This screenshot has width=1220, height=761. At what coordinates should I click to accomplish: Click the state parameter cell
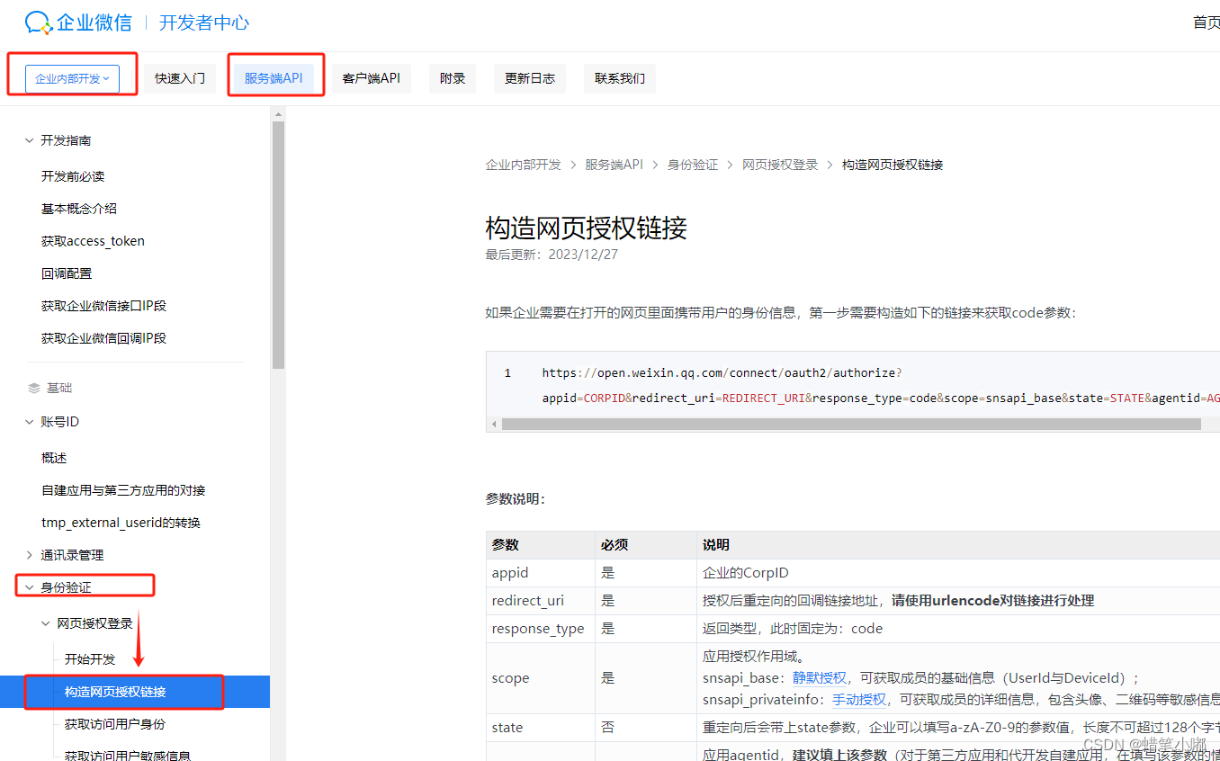pos(541,728)
